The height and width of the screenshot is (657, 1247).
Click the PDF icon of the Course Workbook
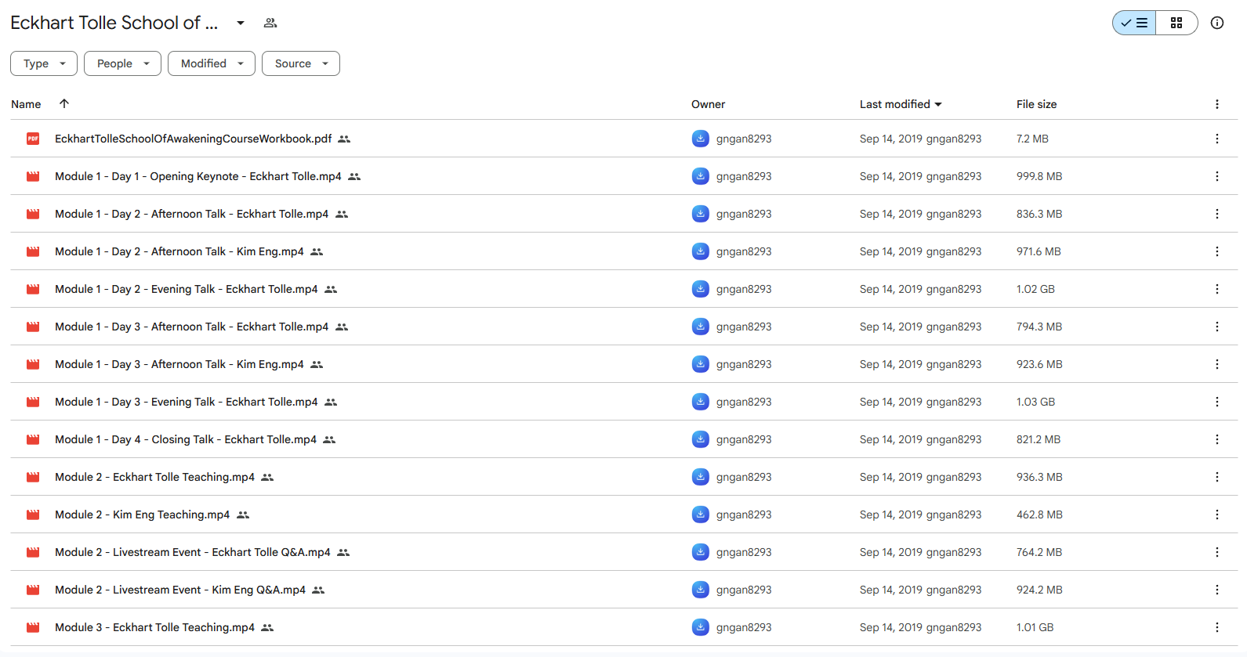[33, 139]
